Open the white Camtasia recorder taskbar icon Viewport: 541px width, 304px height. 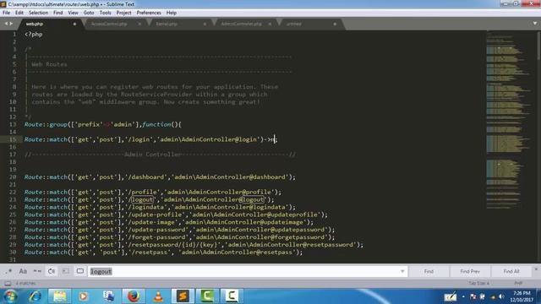click(x=232, y=296)
